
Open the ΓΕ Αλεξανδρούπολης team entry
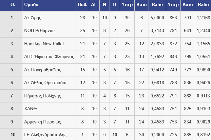tap(45, 135)
